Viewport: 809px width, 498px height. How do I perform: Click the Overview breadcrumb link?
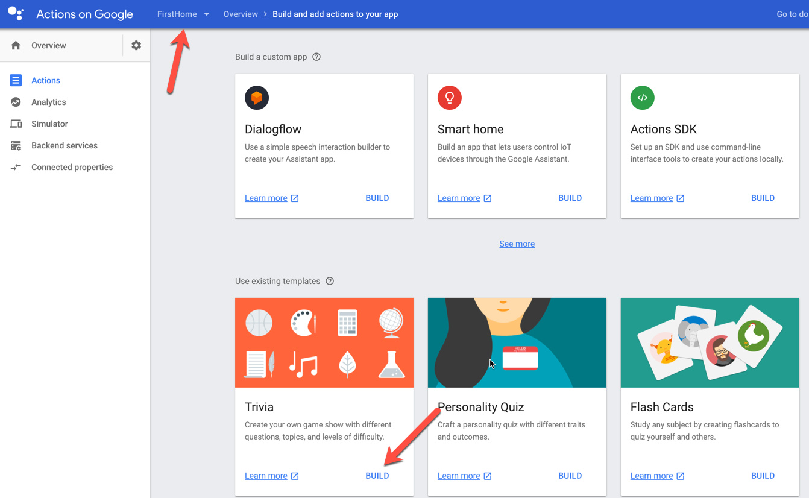241,14
